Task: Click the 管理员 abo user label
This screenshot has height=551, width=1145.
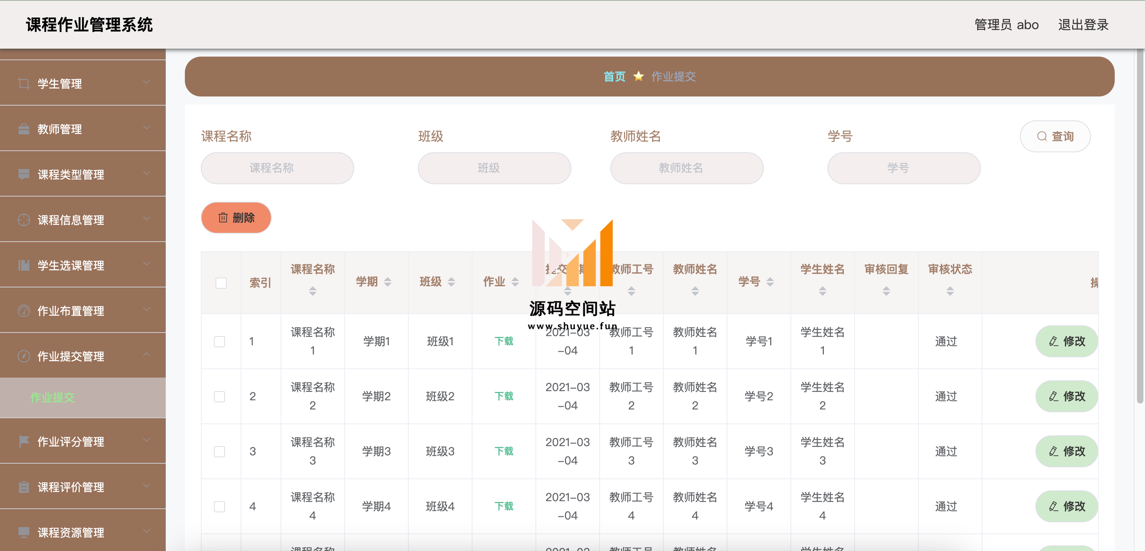Action: tap(1006, 24)
